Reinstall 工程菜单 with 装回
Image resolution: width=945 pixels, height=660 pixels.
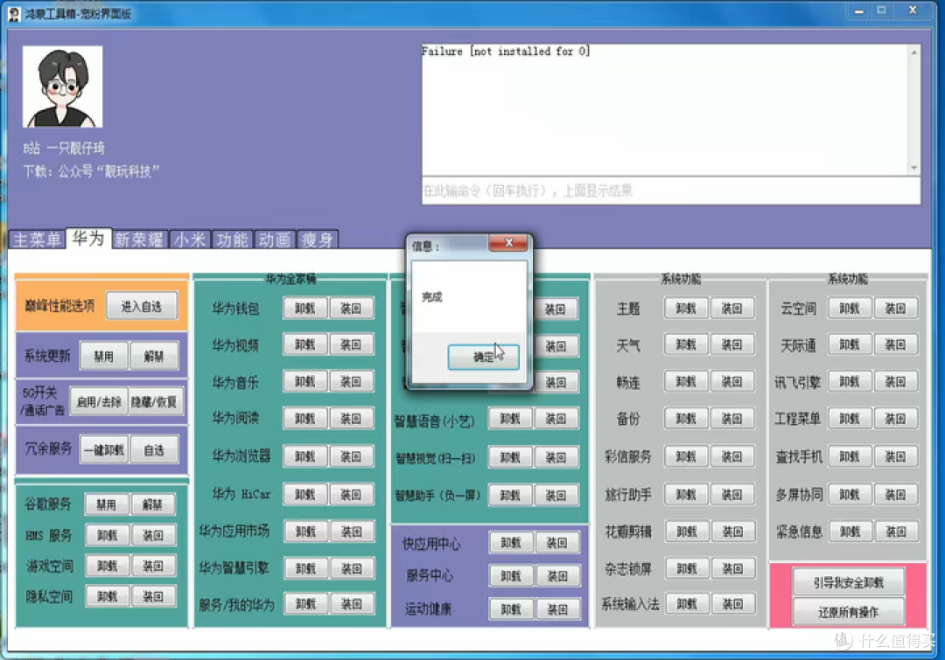(x=895, y=419)
